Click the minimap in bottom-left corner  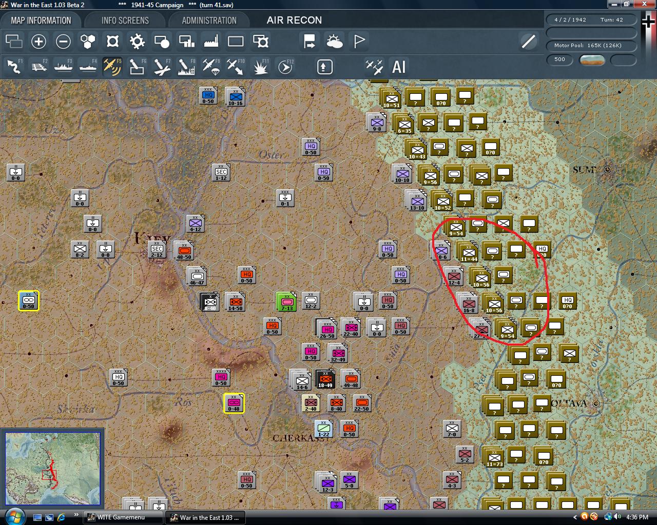click(52, 469)
